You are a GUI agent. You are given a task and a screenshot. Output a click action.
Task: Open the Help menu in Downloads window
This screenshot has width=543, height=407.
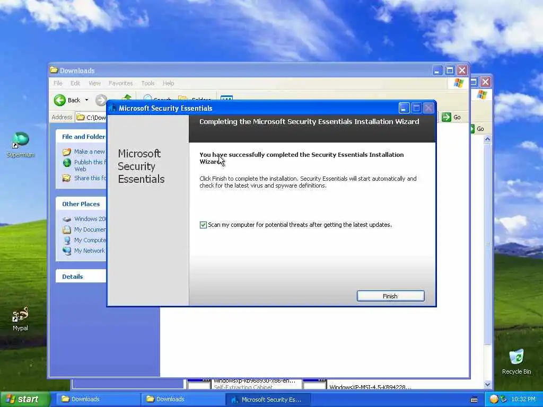point(168,83)
